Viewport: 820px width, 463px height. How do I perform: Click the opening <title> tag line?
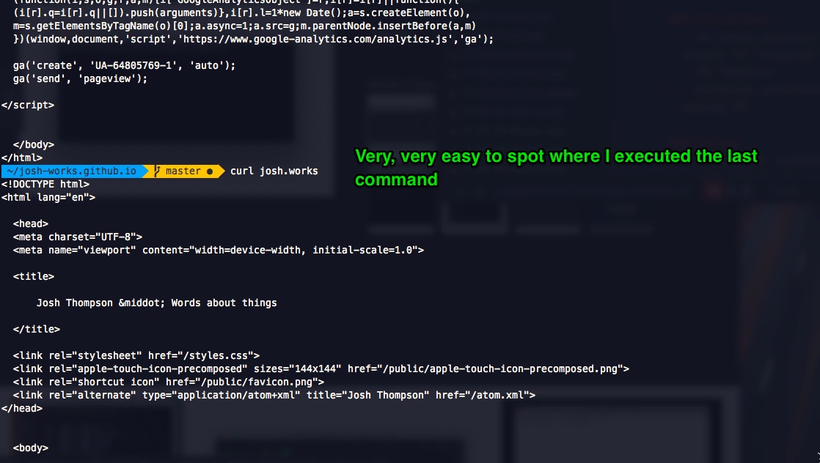click(x=34, y=276)
